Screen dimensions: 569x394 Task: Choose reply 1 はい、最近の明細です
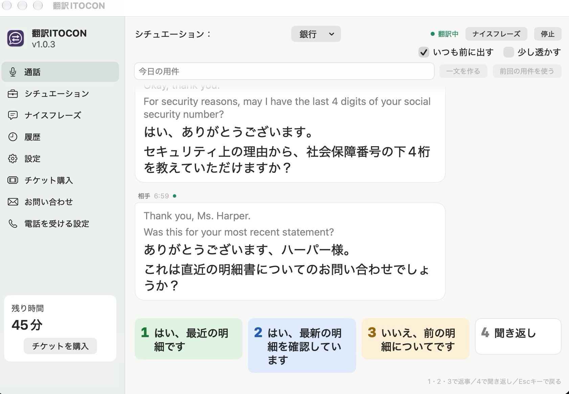click(188, 339)
